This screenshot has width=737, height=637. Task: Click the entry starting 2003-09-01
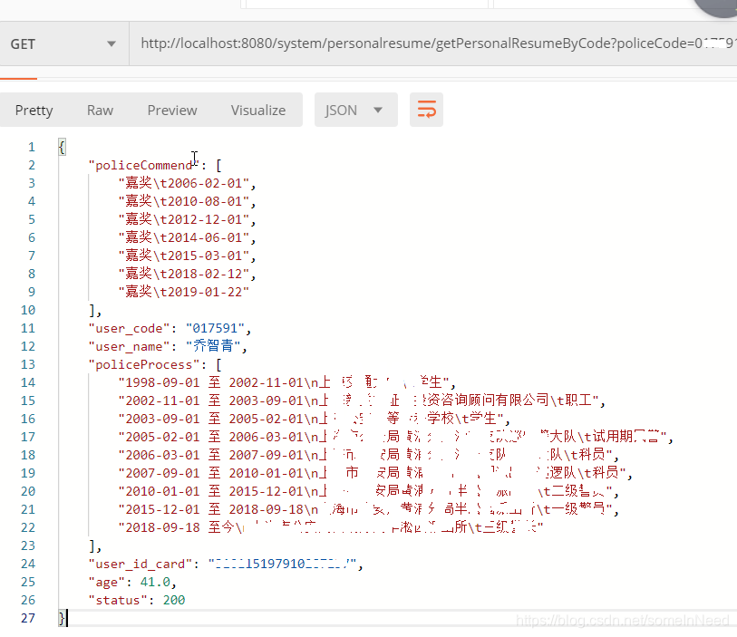(311, 419)
